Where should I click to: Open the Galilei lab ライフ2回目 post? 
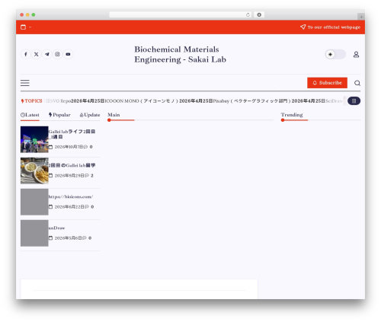(72, 134)
